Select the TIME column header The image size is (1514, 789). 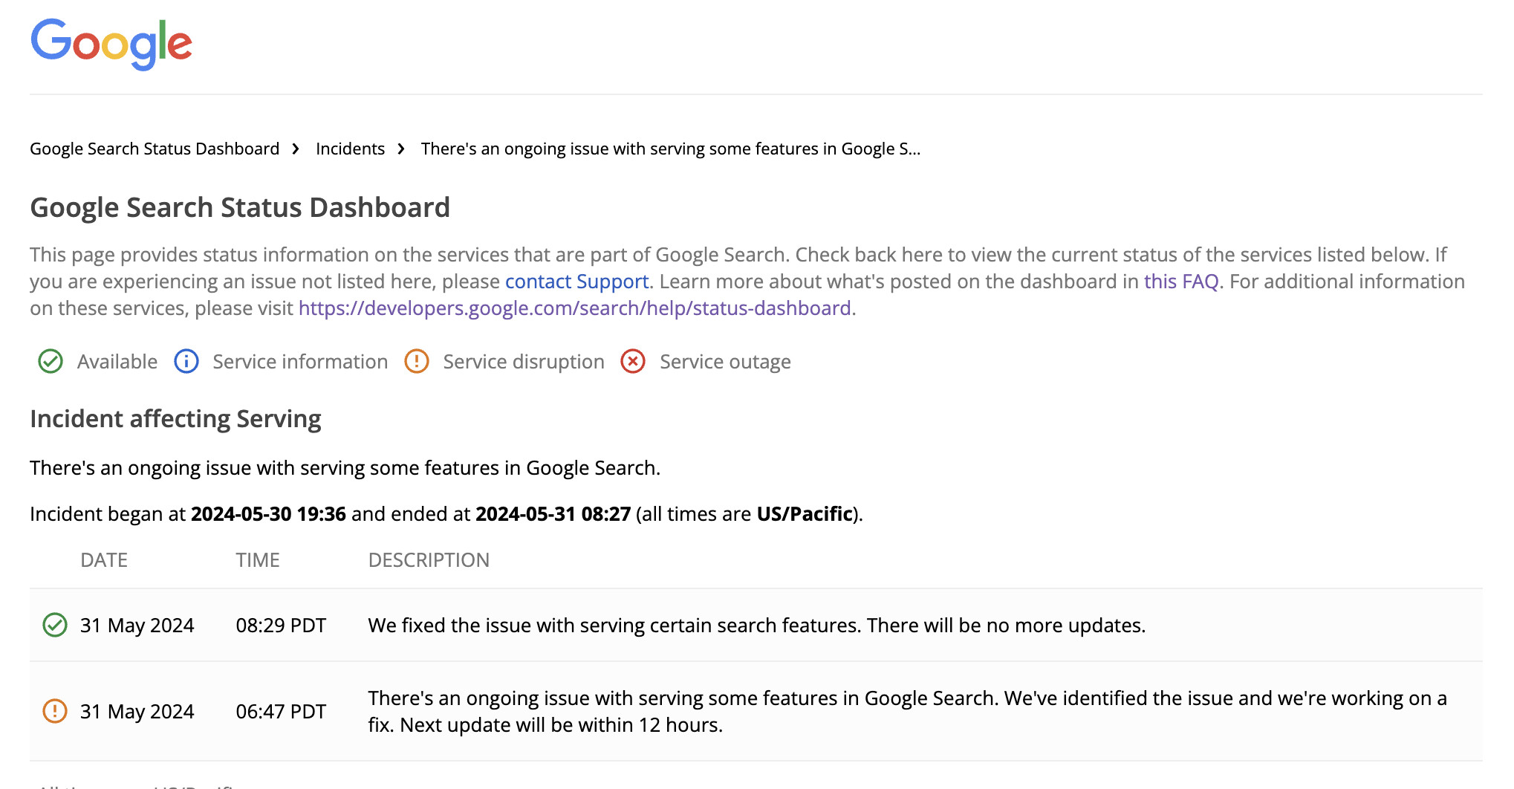click(257, 559)
